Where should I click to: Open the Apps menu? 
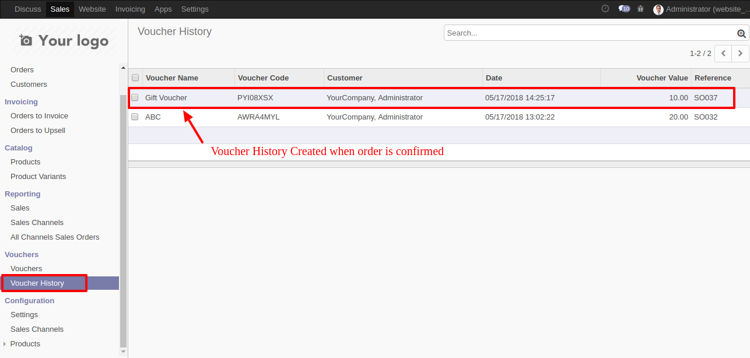click(x=163, y=9)
